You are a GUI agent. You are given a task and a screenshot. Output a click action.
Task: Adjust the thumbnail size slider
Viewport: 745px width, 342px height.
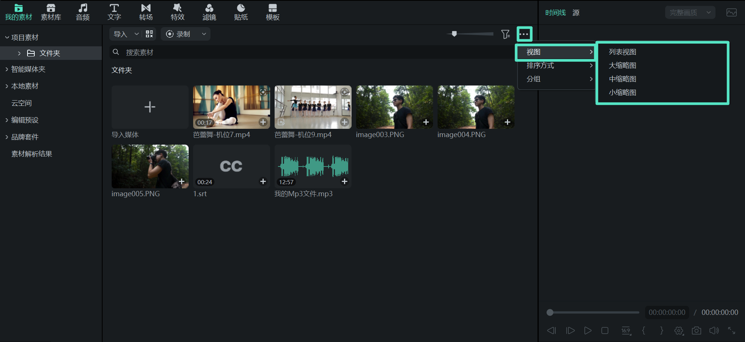(454, 34)
